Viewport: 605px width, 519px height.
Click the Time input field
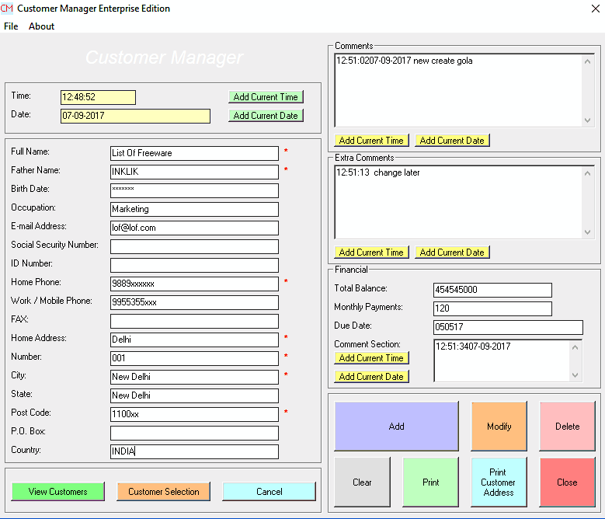(x=98, y=97)
